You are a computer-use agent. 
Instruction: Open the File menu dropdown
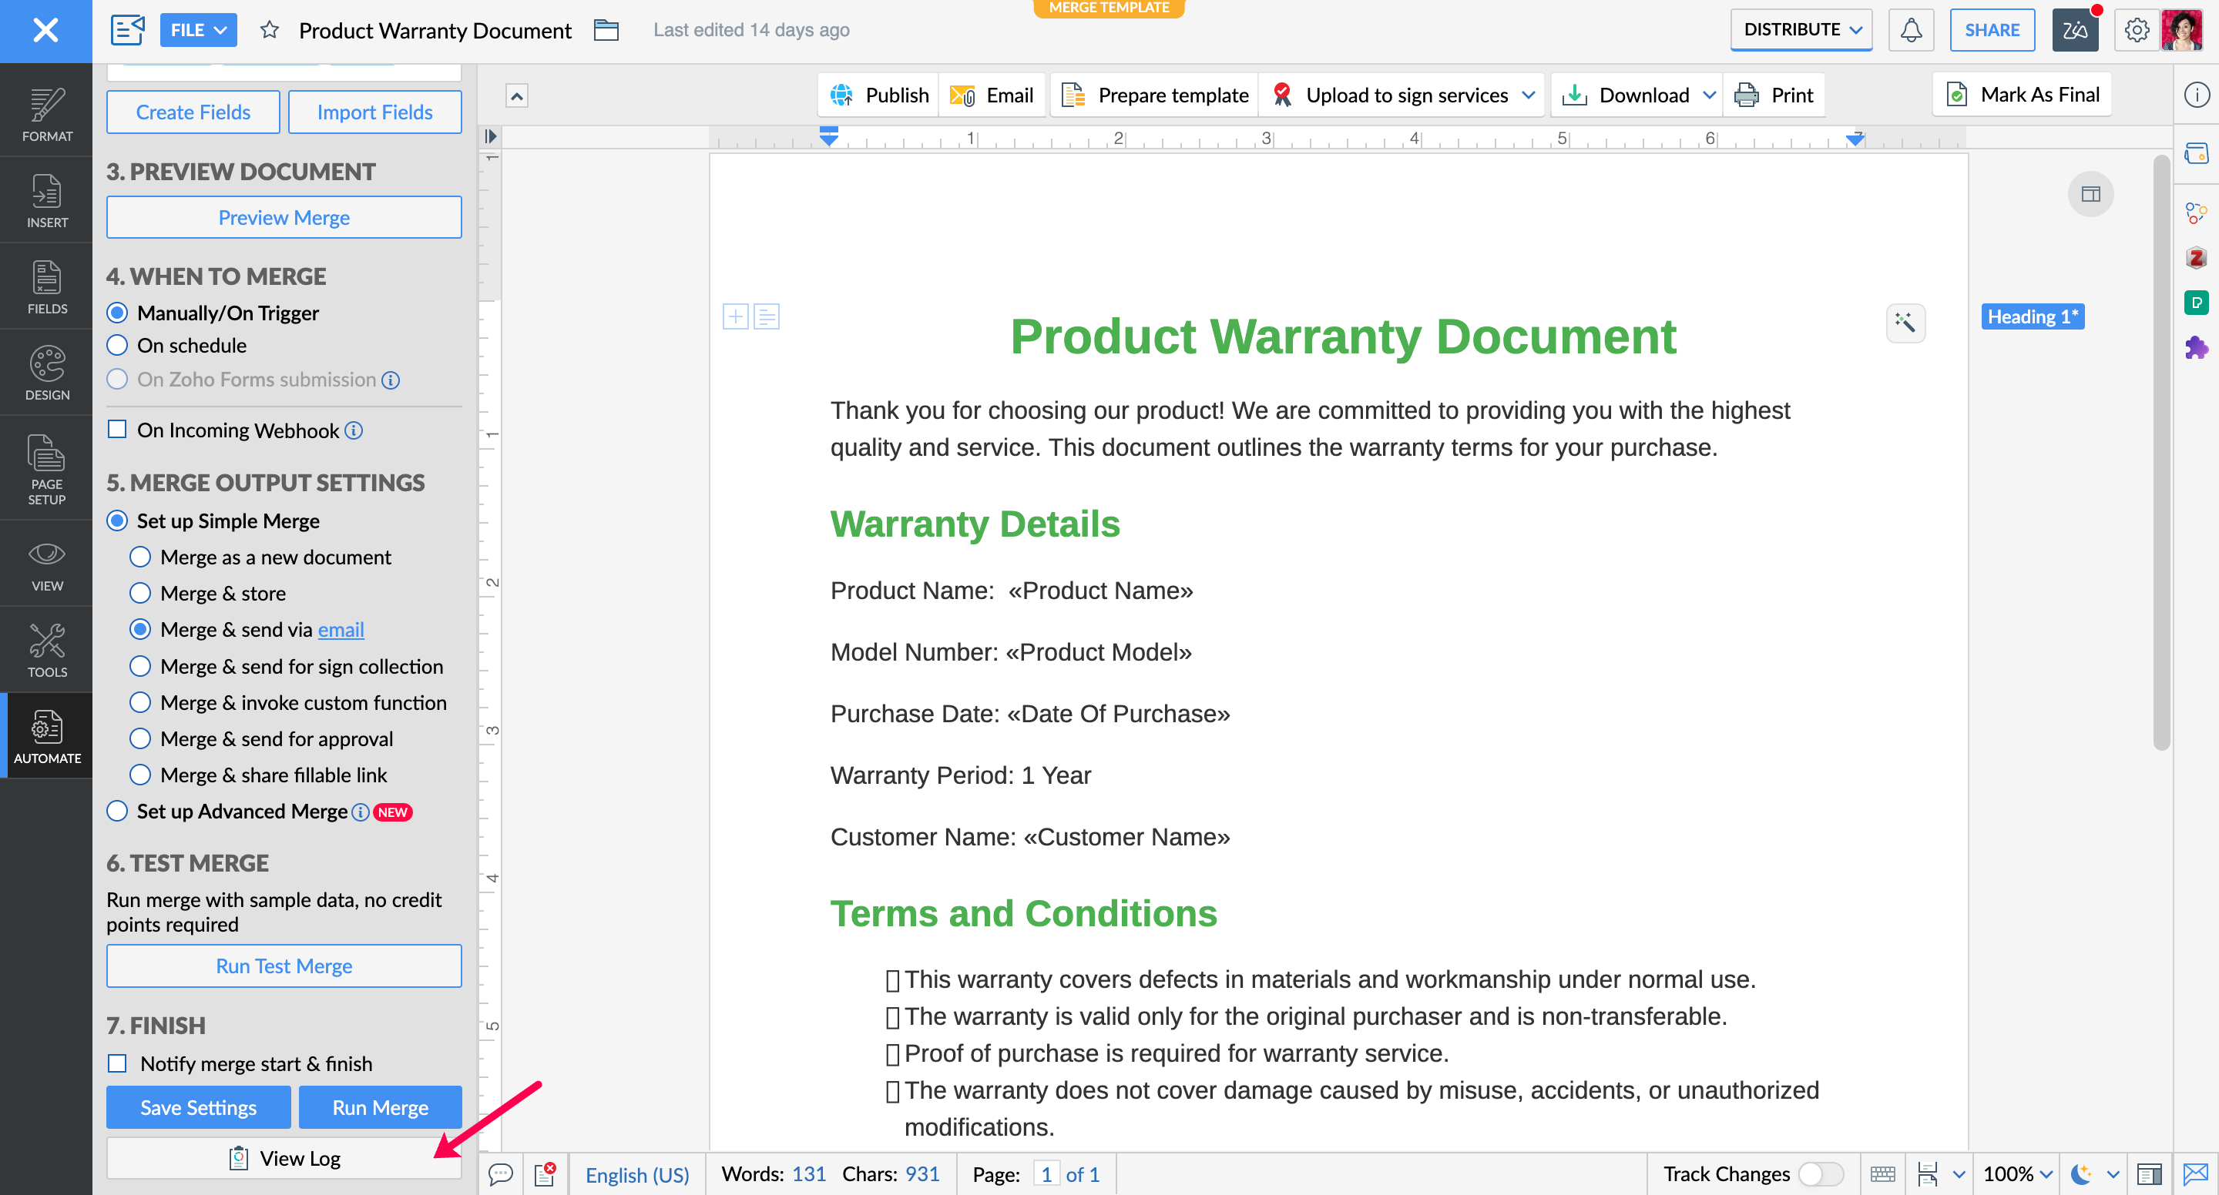pyautogui.click(x=197, y=30)
